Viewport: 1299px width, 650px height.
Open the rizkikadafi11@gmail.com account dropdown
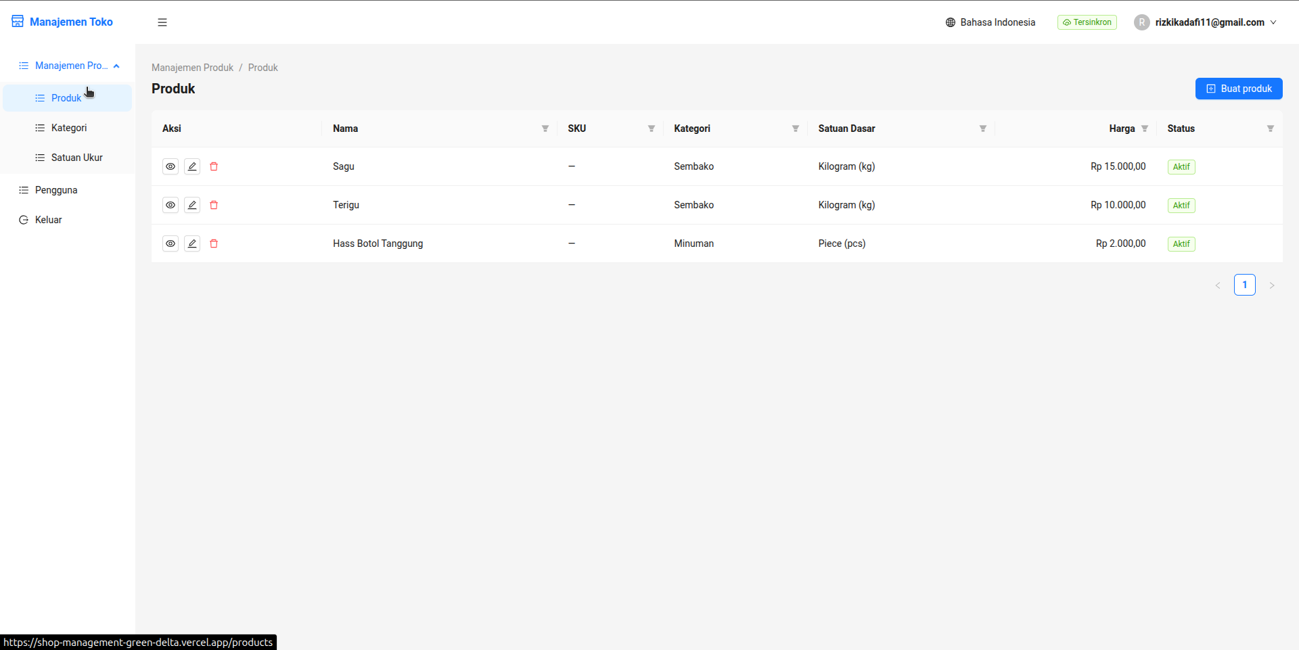point(1206,22)
